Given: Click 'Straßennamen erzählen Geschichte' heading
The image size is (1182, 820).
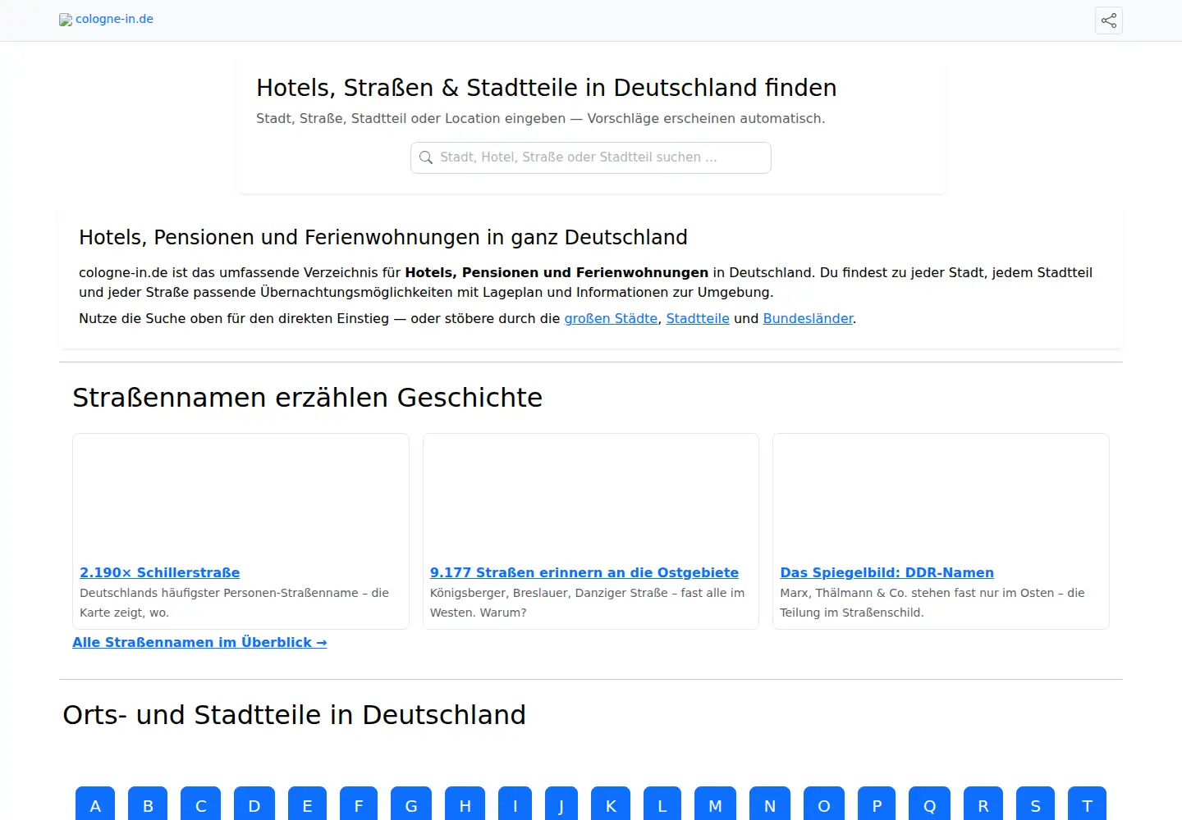Looking at the screenshot, I should pyautogui.click(x=308, y=398).
